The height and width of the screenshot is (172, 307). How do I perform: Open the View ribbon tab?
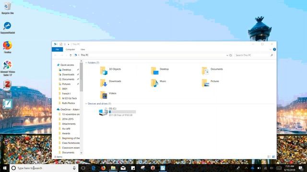(83, 49)
